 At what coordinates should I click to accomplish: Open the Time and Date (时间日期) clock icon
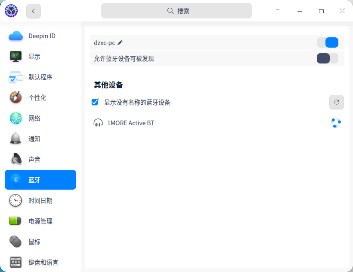(15, 200)
